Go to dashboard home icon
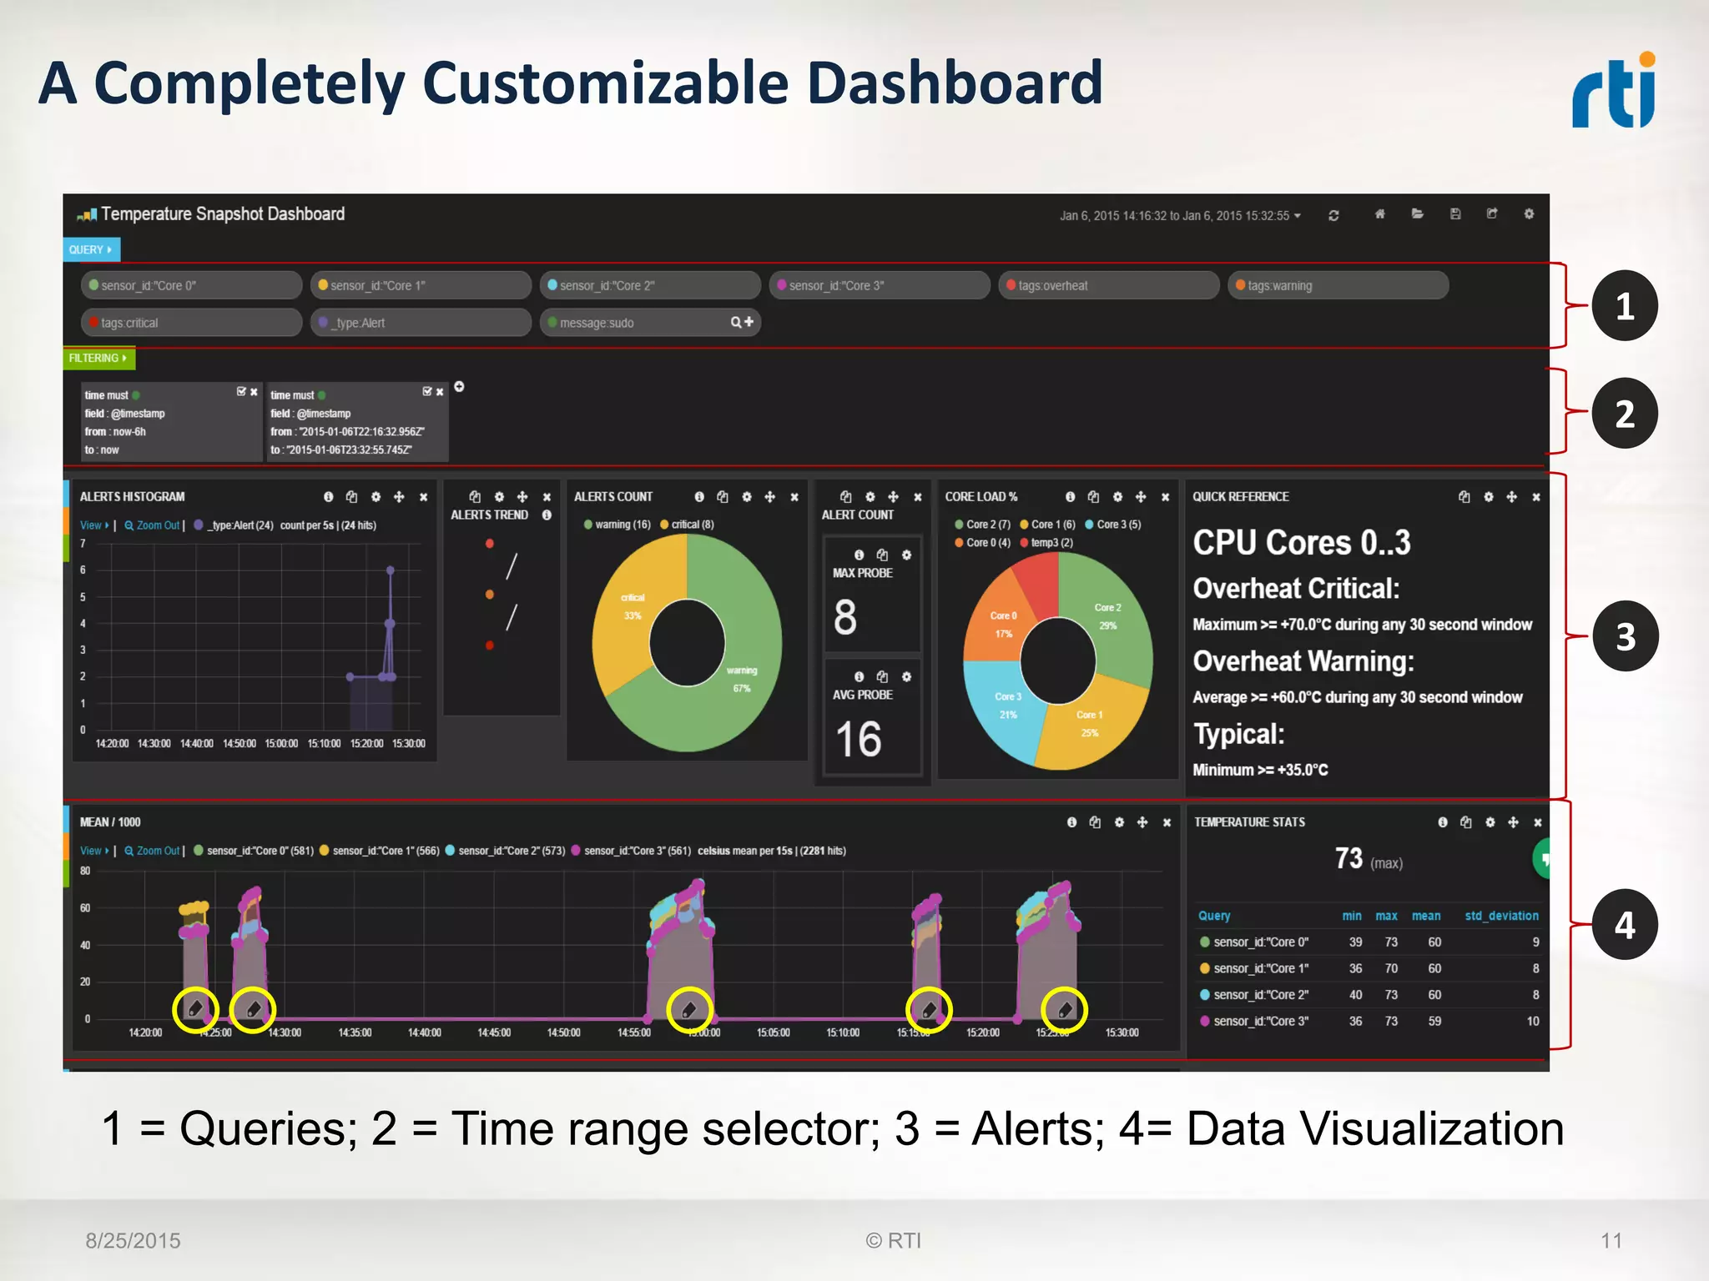The image size is (1709, 1281). (x=1379, y=214)
